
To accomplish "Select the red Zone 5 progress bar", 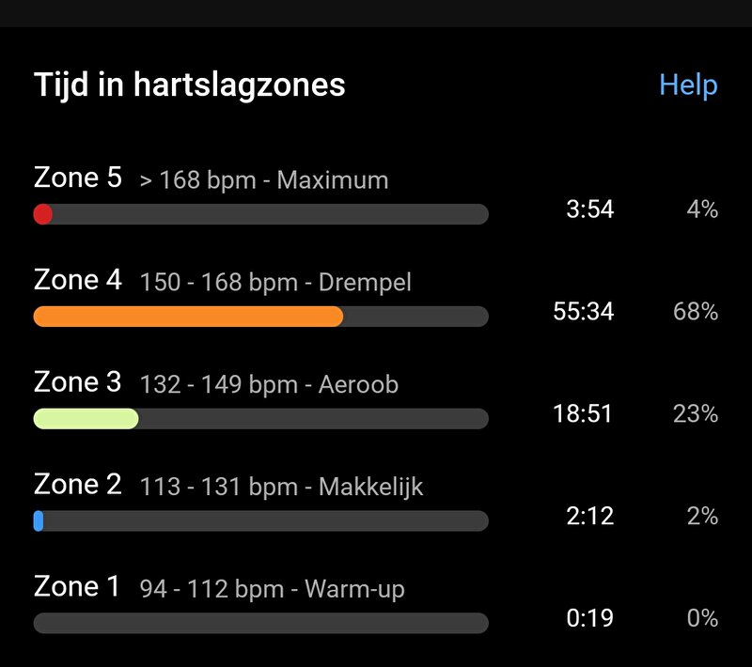I will point(261,214).
